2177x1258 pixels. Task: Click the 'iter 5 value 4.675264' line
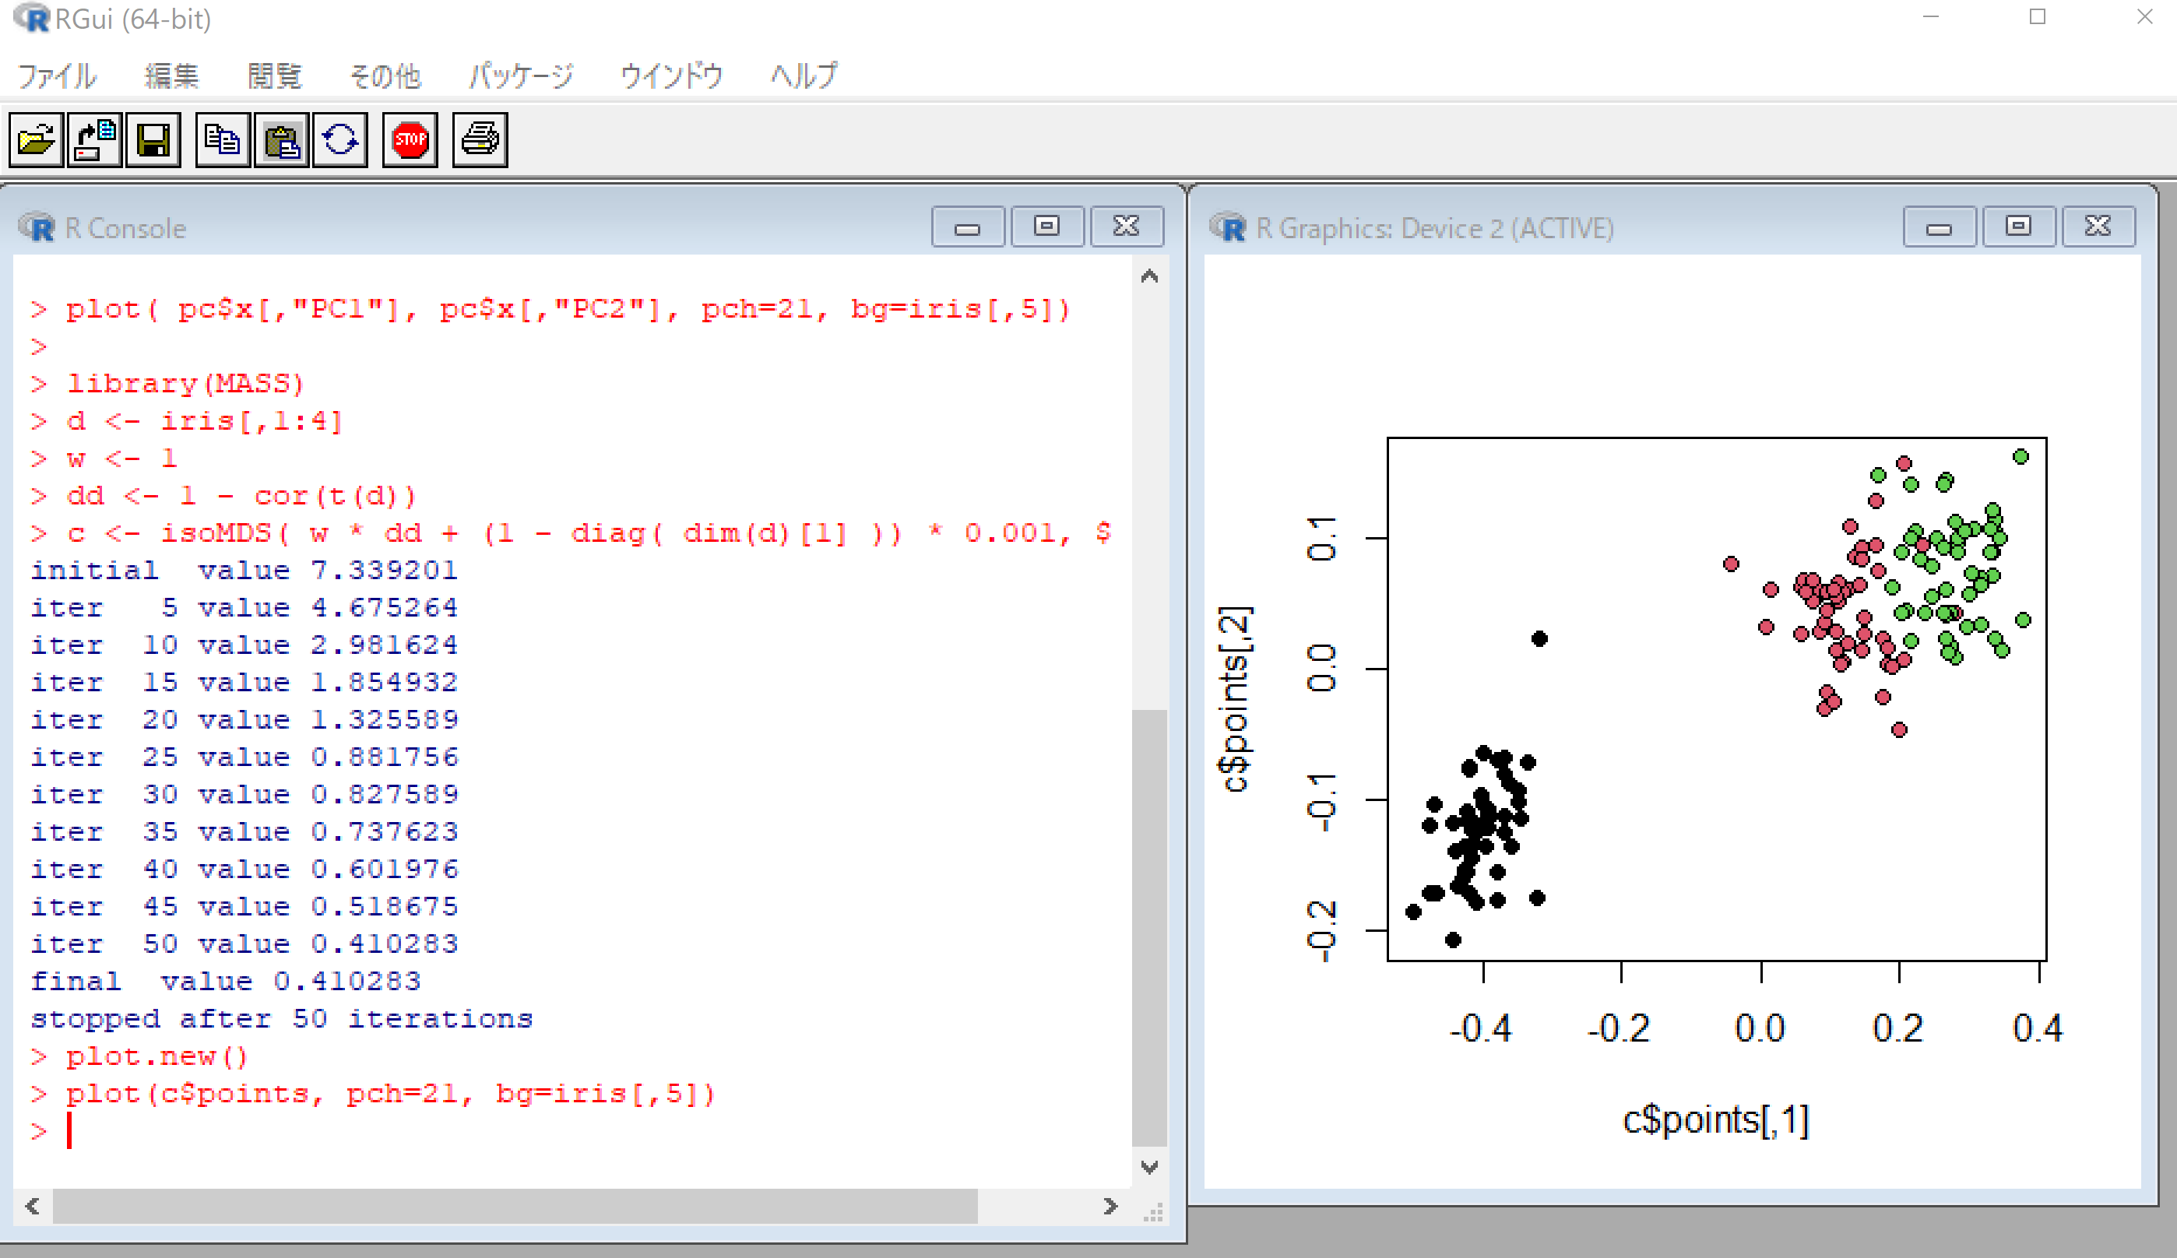[x=244, y=607]
